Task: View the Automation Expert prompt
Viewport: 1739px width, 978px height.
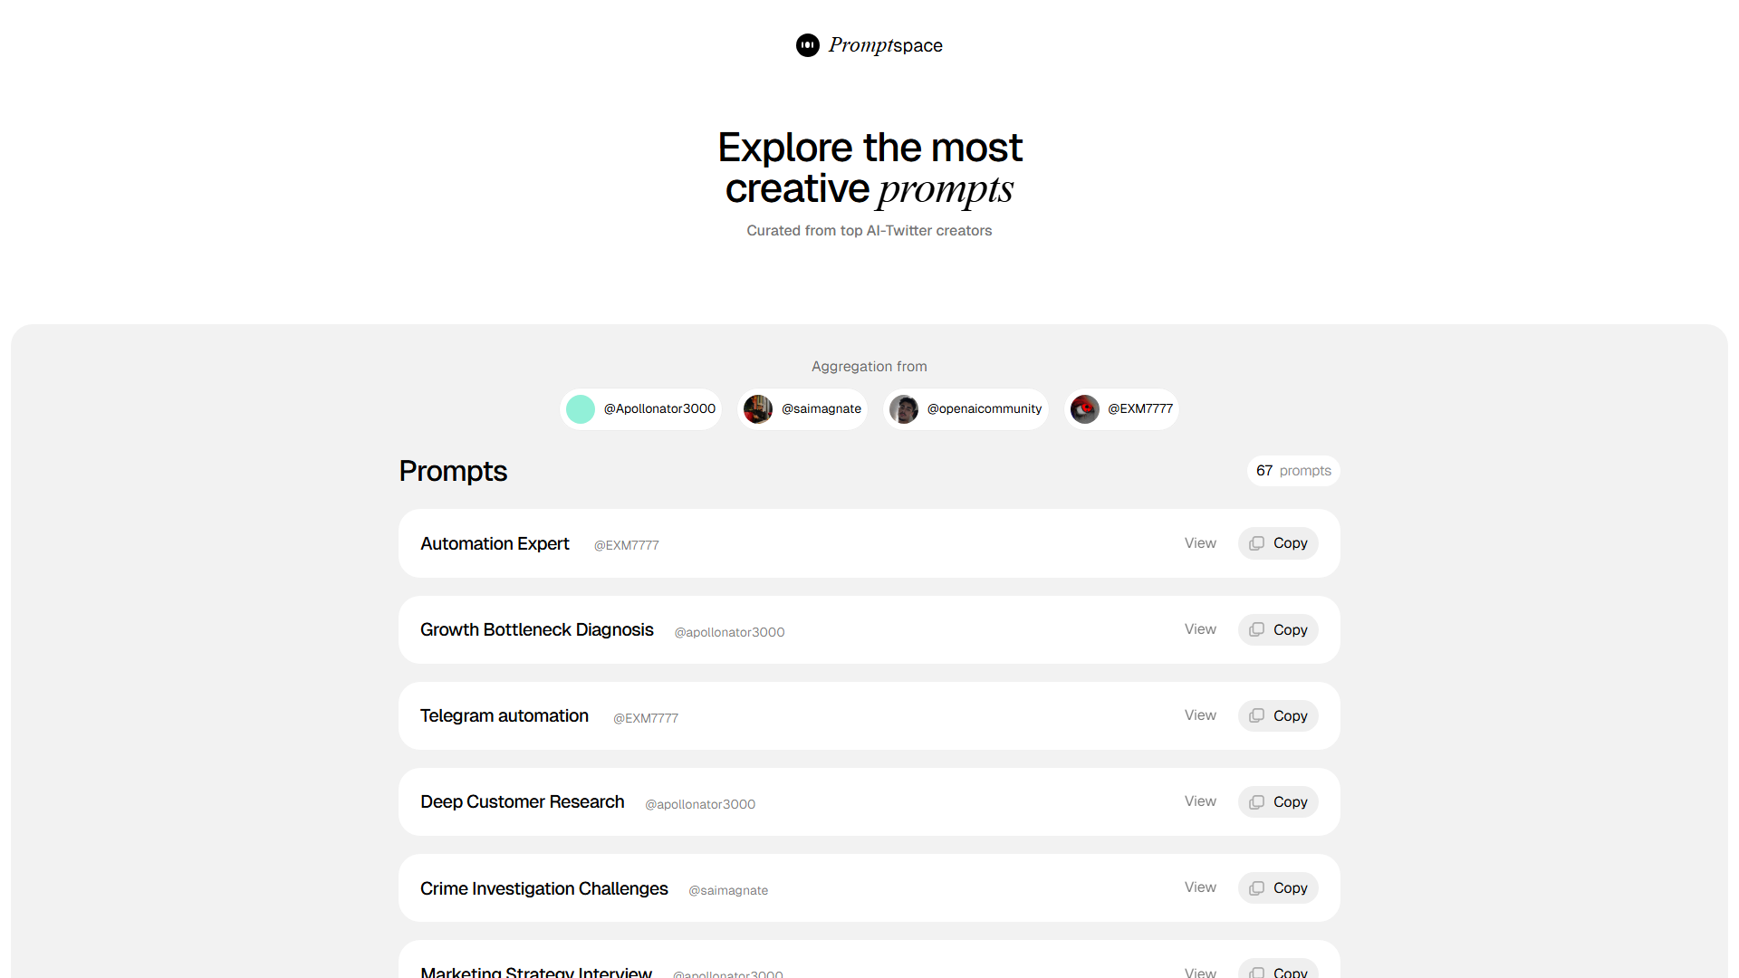Action: point(1200,543)
